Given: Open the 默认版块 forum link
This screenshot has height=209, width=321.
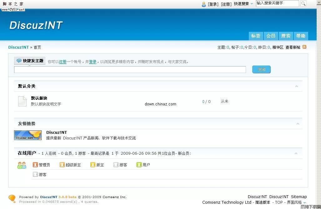Looking at the screenshot, I should coord(39,98).
